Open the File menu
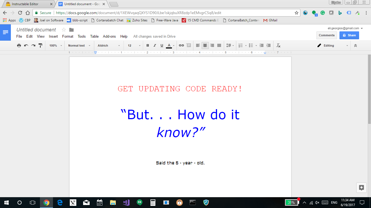Viewport: 371px width, 208px height. (x=19, y=36)
